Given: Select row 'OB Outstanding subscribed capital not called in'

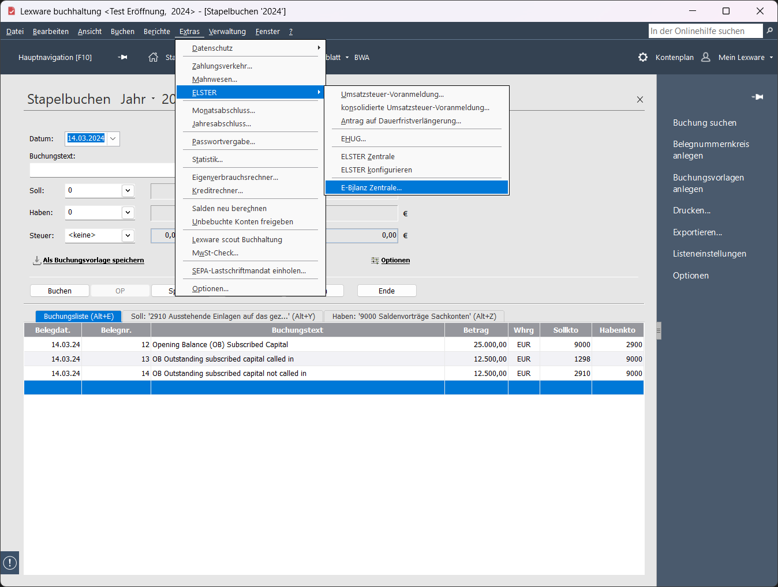Looking at the screenshot, I should click(334, 373).
